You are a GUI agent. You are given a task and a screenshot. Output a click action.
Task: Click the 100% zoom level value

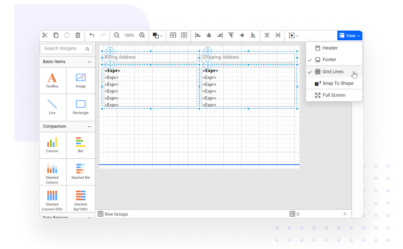pyautogui.click(x=129, y=35)
